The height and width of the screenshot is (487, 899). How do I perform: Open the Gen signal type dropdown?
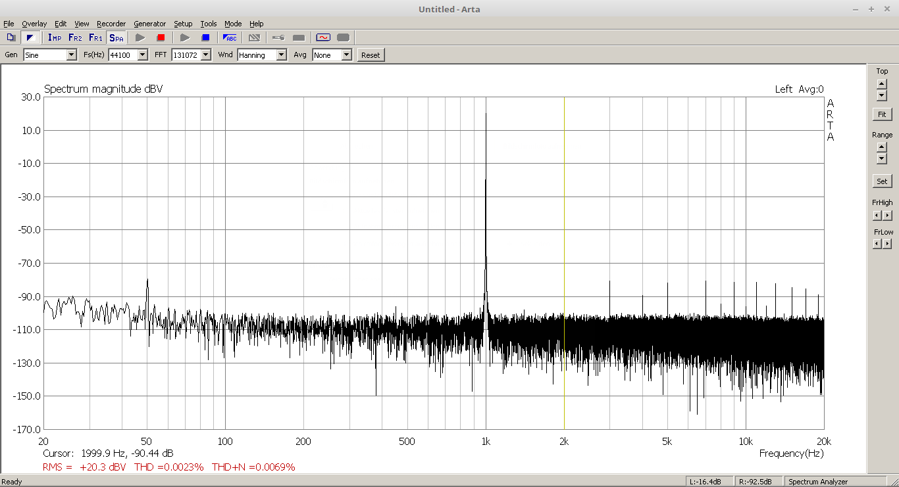[72, 55]
